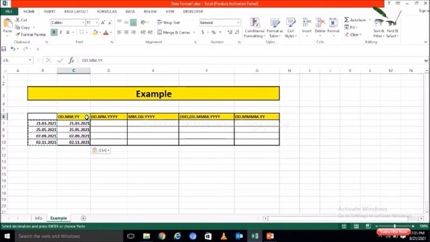Viewport: 430px width, 242px height.
Task: Click the Accounting dollar format icon
Action: tap(203, 32)
